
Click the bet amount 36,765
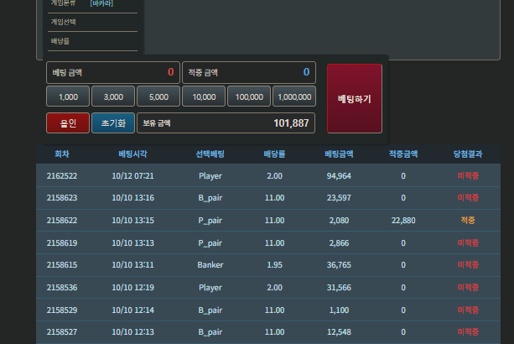pyautogui.click(x=339, y=264)
